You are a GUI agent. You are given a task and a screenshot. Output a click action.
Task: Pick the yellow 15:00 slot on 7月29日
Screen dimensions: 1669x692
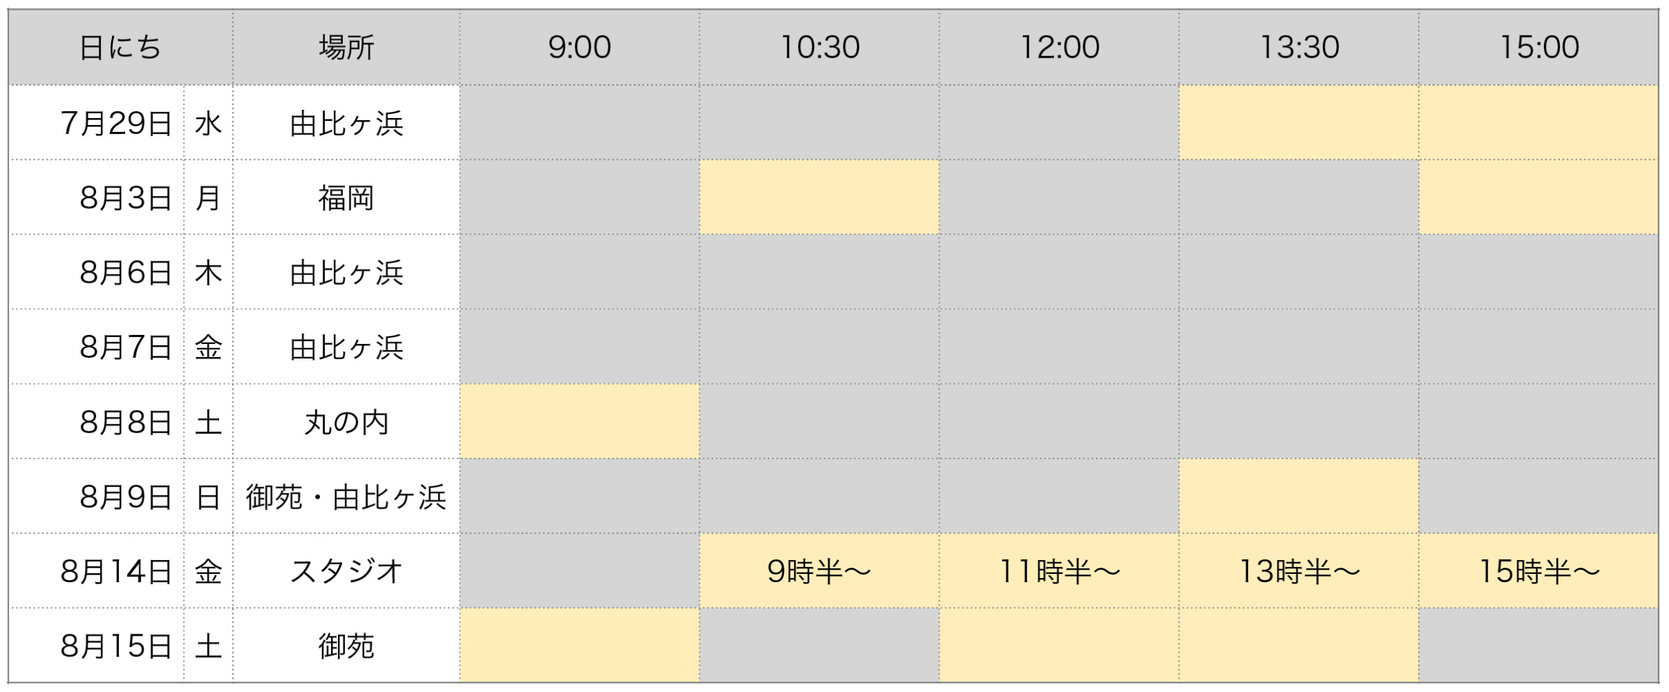point(1539,123)
